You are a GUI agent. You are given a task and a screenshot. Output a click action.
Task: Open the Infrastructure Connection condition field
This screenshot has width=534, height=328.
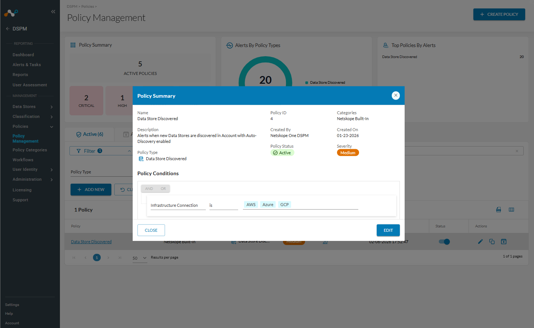click(178, 205)
